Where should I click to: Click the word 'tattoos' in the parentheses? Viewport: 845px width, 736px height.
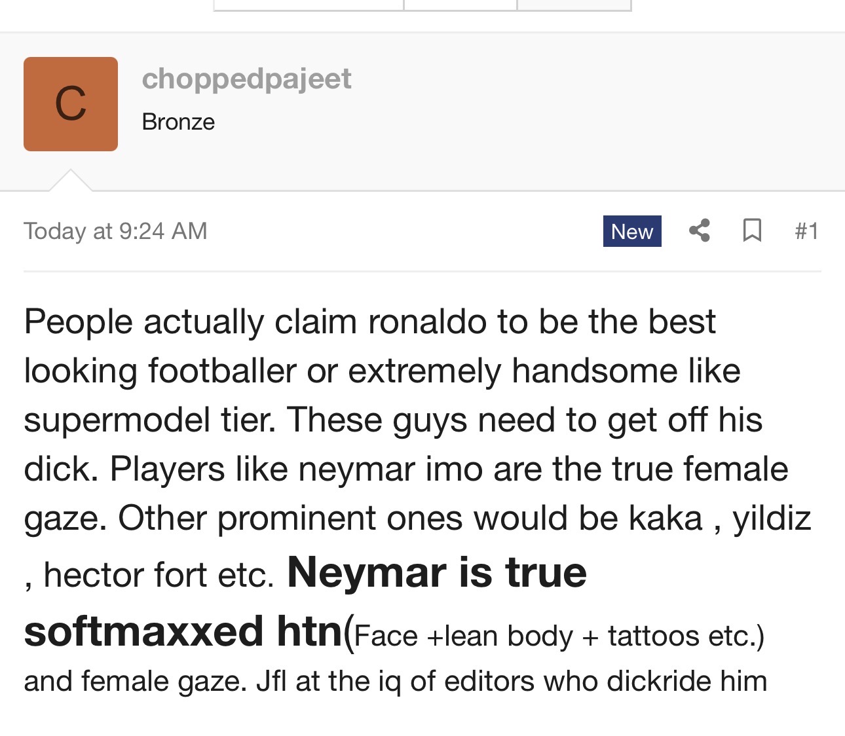pyautogui.click(x=653, y=636)
